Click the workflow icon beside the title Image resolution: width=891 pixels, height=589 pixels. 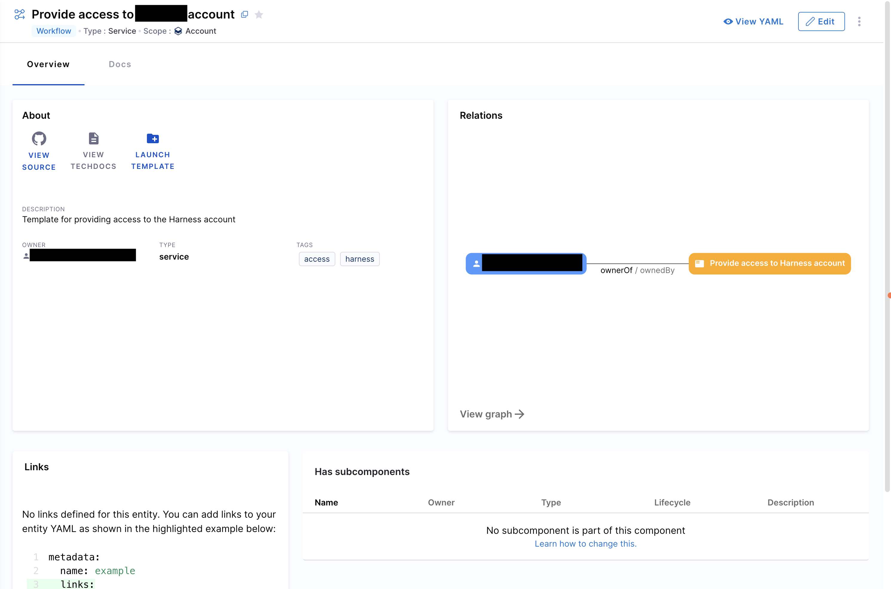(19, 14)
